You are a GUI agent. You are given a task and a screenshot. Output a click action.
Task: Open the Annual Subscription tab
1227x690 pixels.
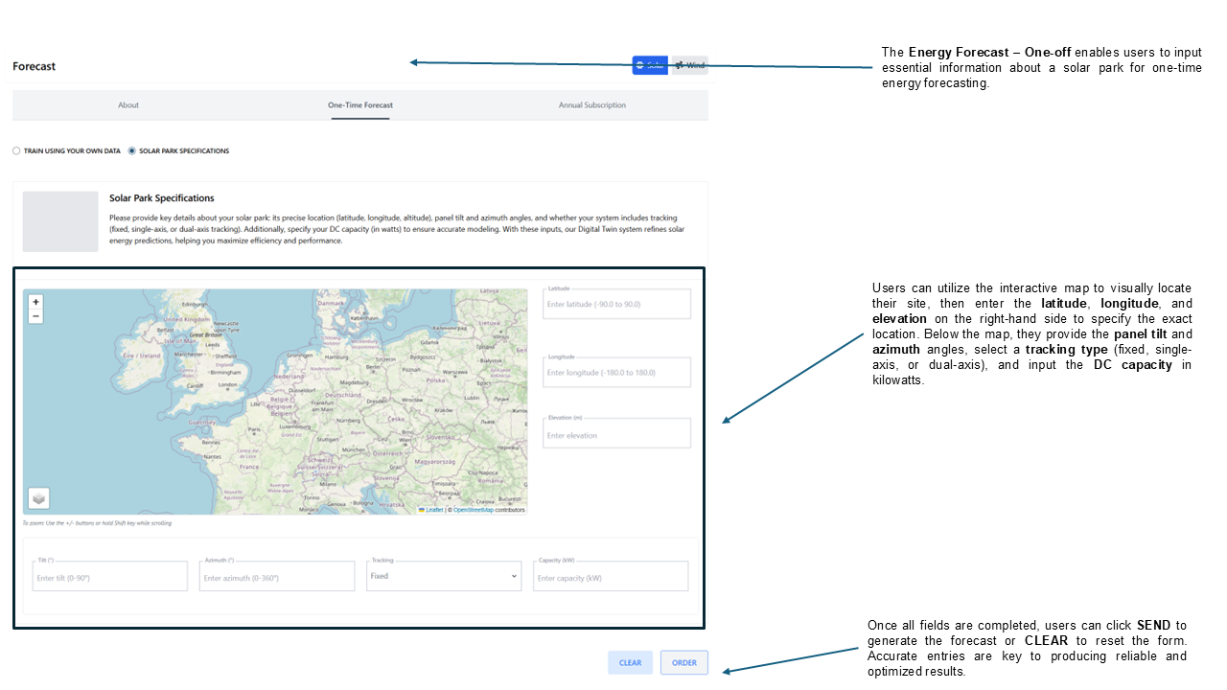(x=592, y=105)
